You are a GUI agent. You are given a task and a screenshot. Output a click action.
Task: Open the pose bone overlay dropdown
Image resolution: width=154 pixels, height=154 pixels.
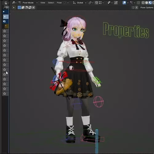132,3
